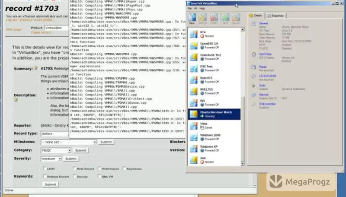Click the Log out link
Image resolution: width=346 pixels, height=197 pixels.
20,20
